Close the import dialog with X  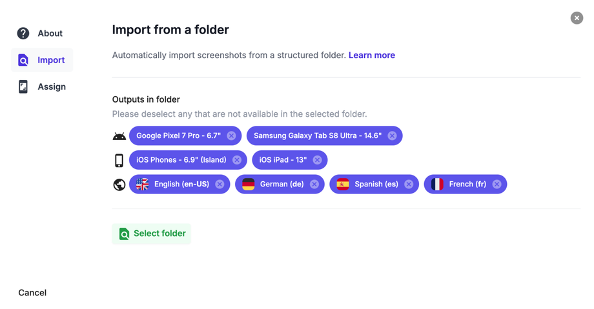pos(577,18)
